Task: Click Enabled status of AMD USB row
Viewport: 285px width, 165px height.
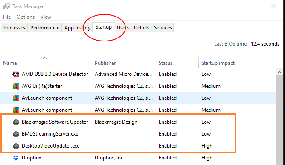Action: click(168, 74)
